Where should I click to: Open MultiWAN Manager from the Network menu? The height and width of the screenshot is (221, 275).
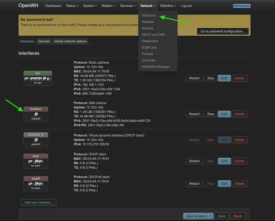pos(156,67)
